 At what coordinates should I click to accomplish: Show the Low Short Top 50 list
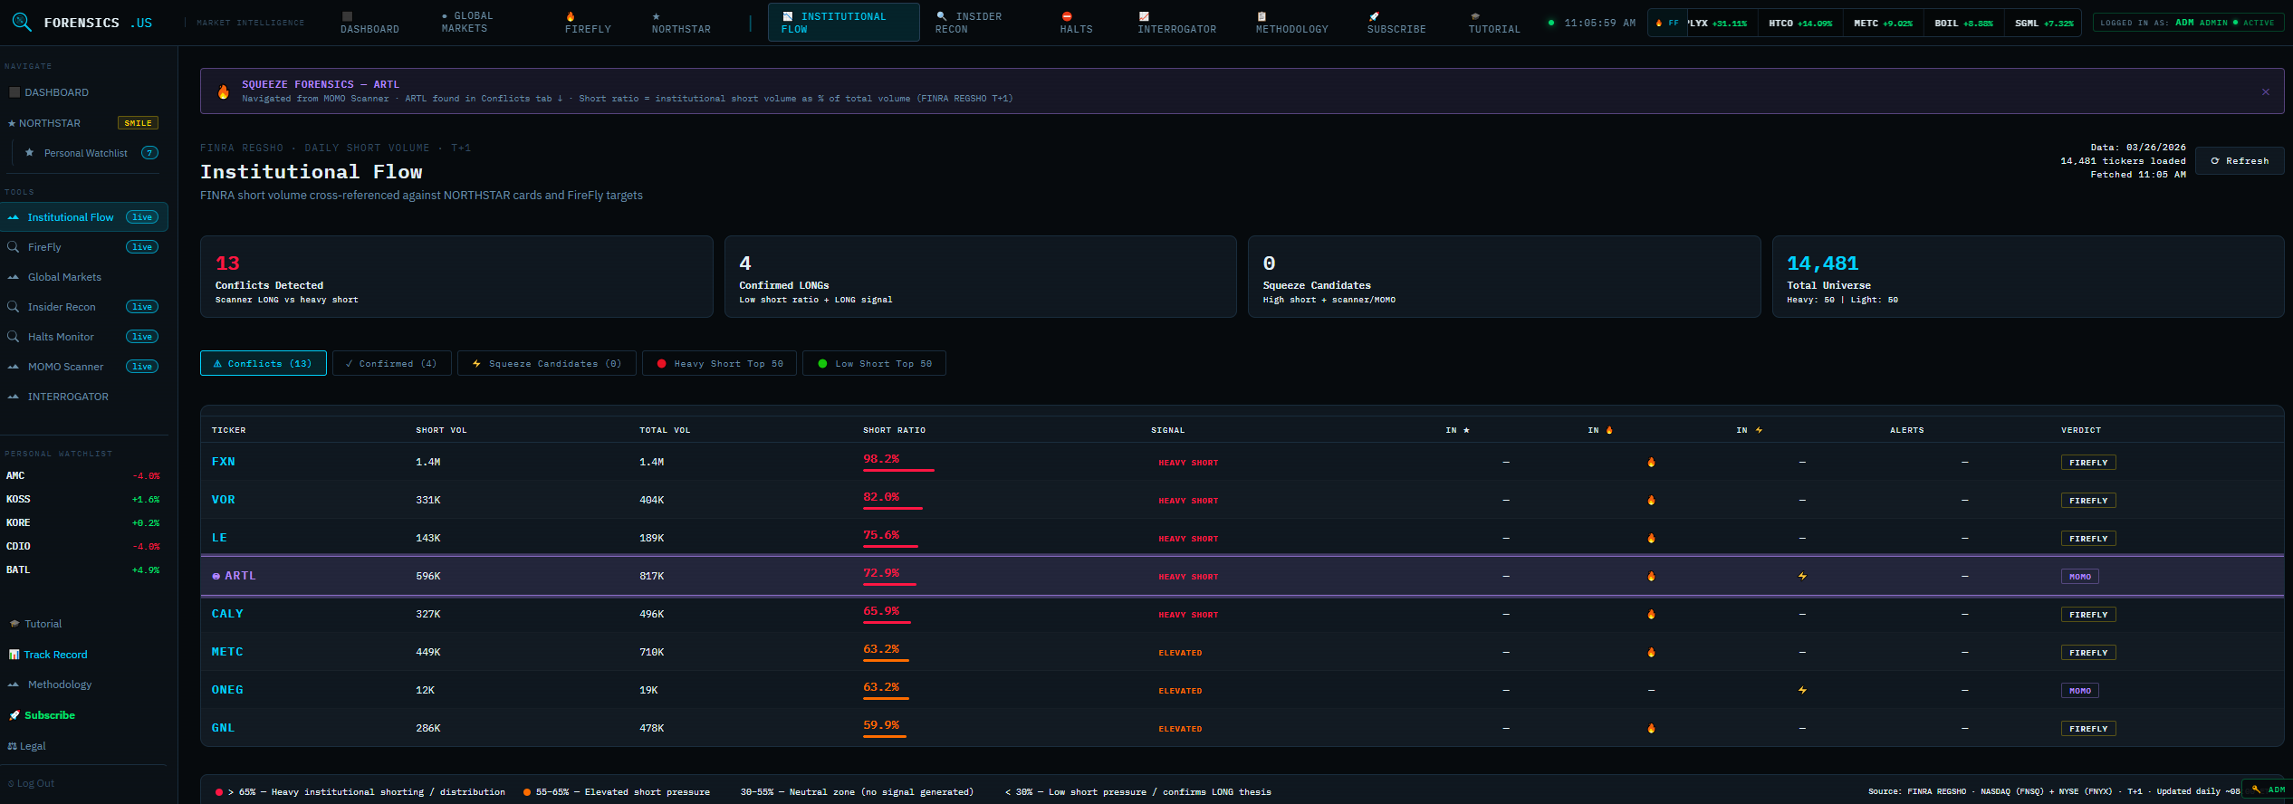click(874, 364)
